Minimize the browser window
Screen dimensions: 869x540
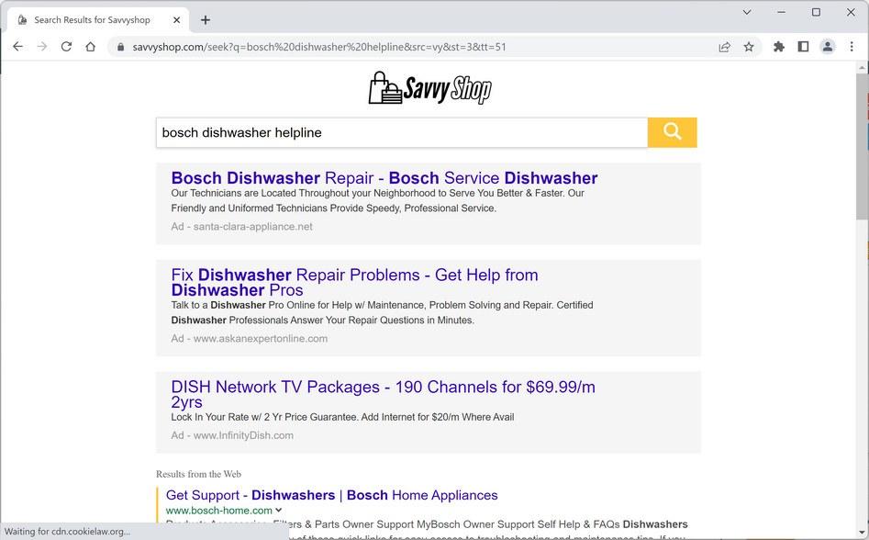pos(782,12)
